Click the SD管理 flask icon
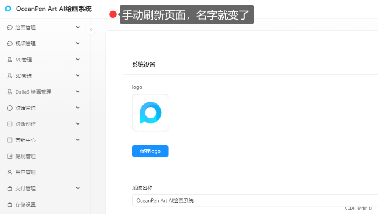Screen dimensions: 378x214 pyautogui.click(x=10, y=76)
